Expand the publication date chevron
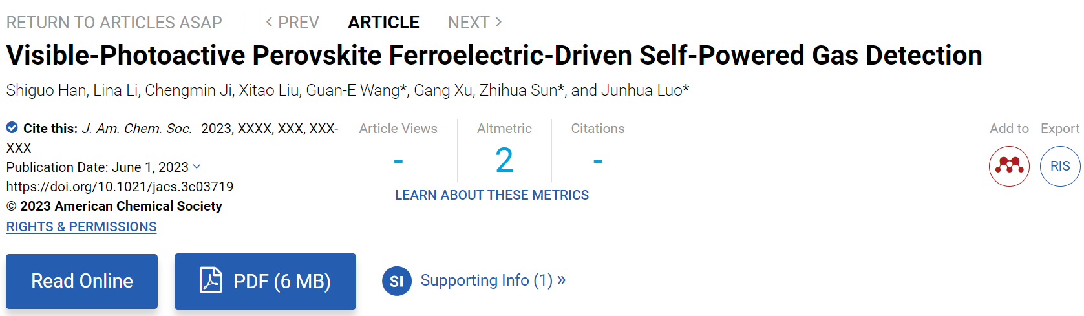 click(x=197, y=167)
